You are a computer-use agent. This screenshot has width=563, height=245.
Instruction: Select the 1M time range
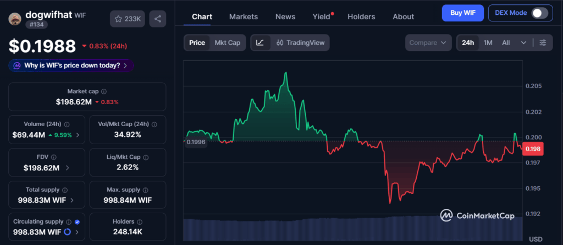click(488, 42)
